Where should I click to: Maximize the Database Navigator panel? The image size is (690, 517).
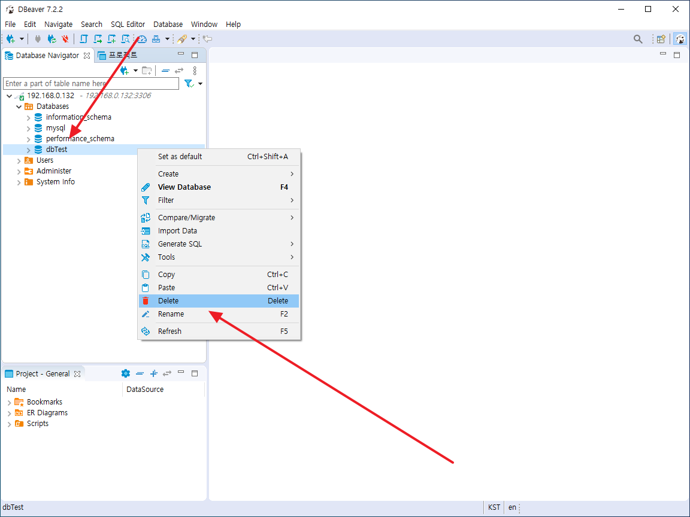(195, 55)
